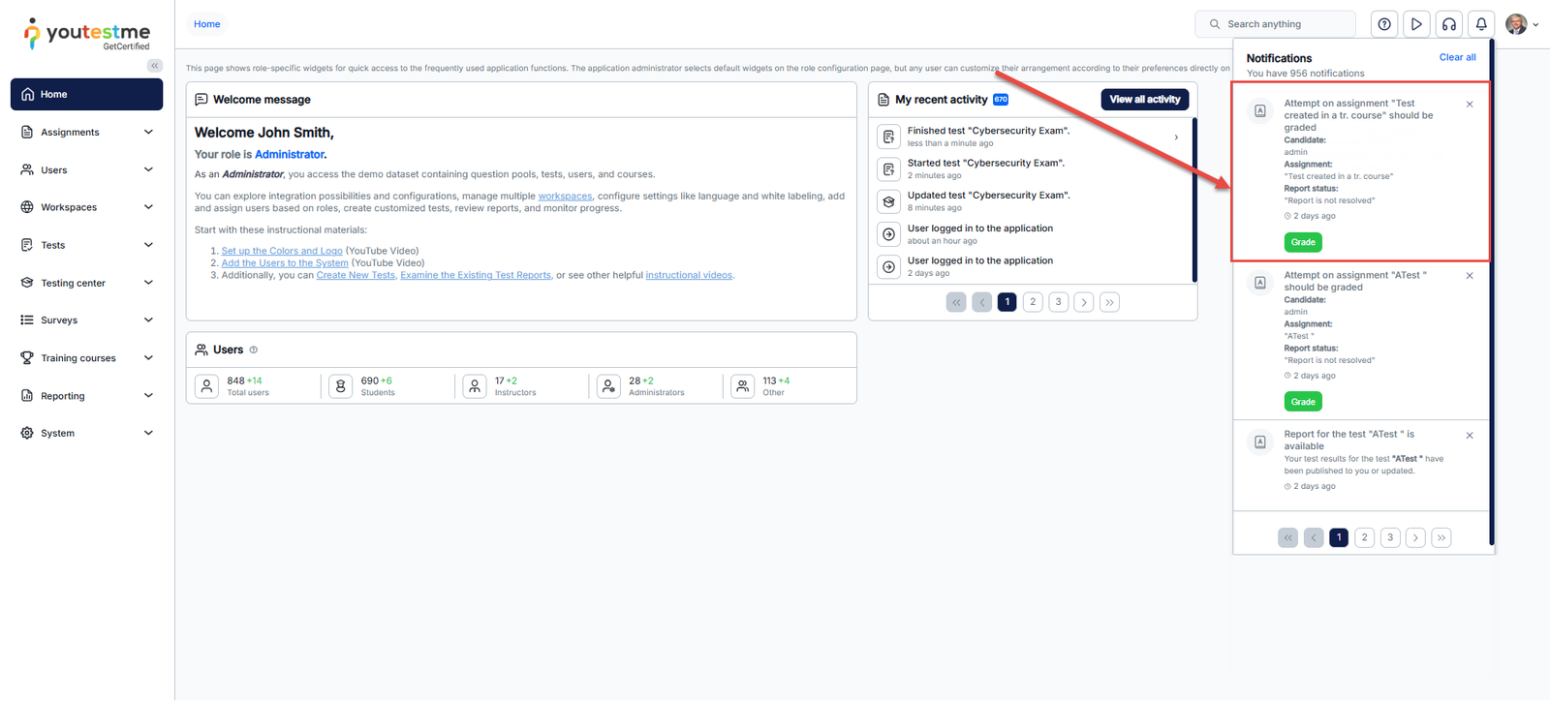Click the Training courses trophy icon
This screenshot has width=1550, height=701.
coord(27,358)
